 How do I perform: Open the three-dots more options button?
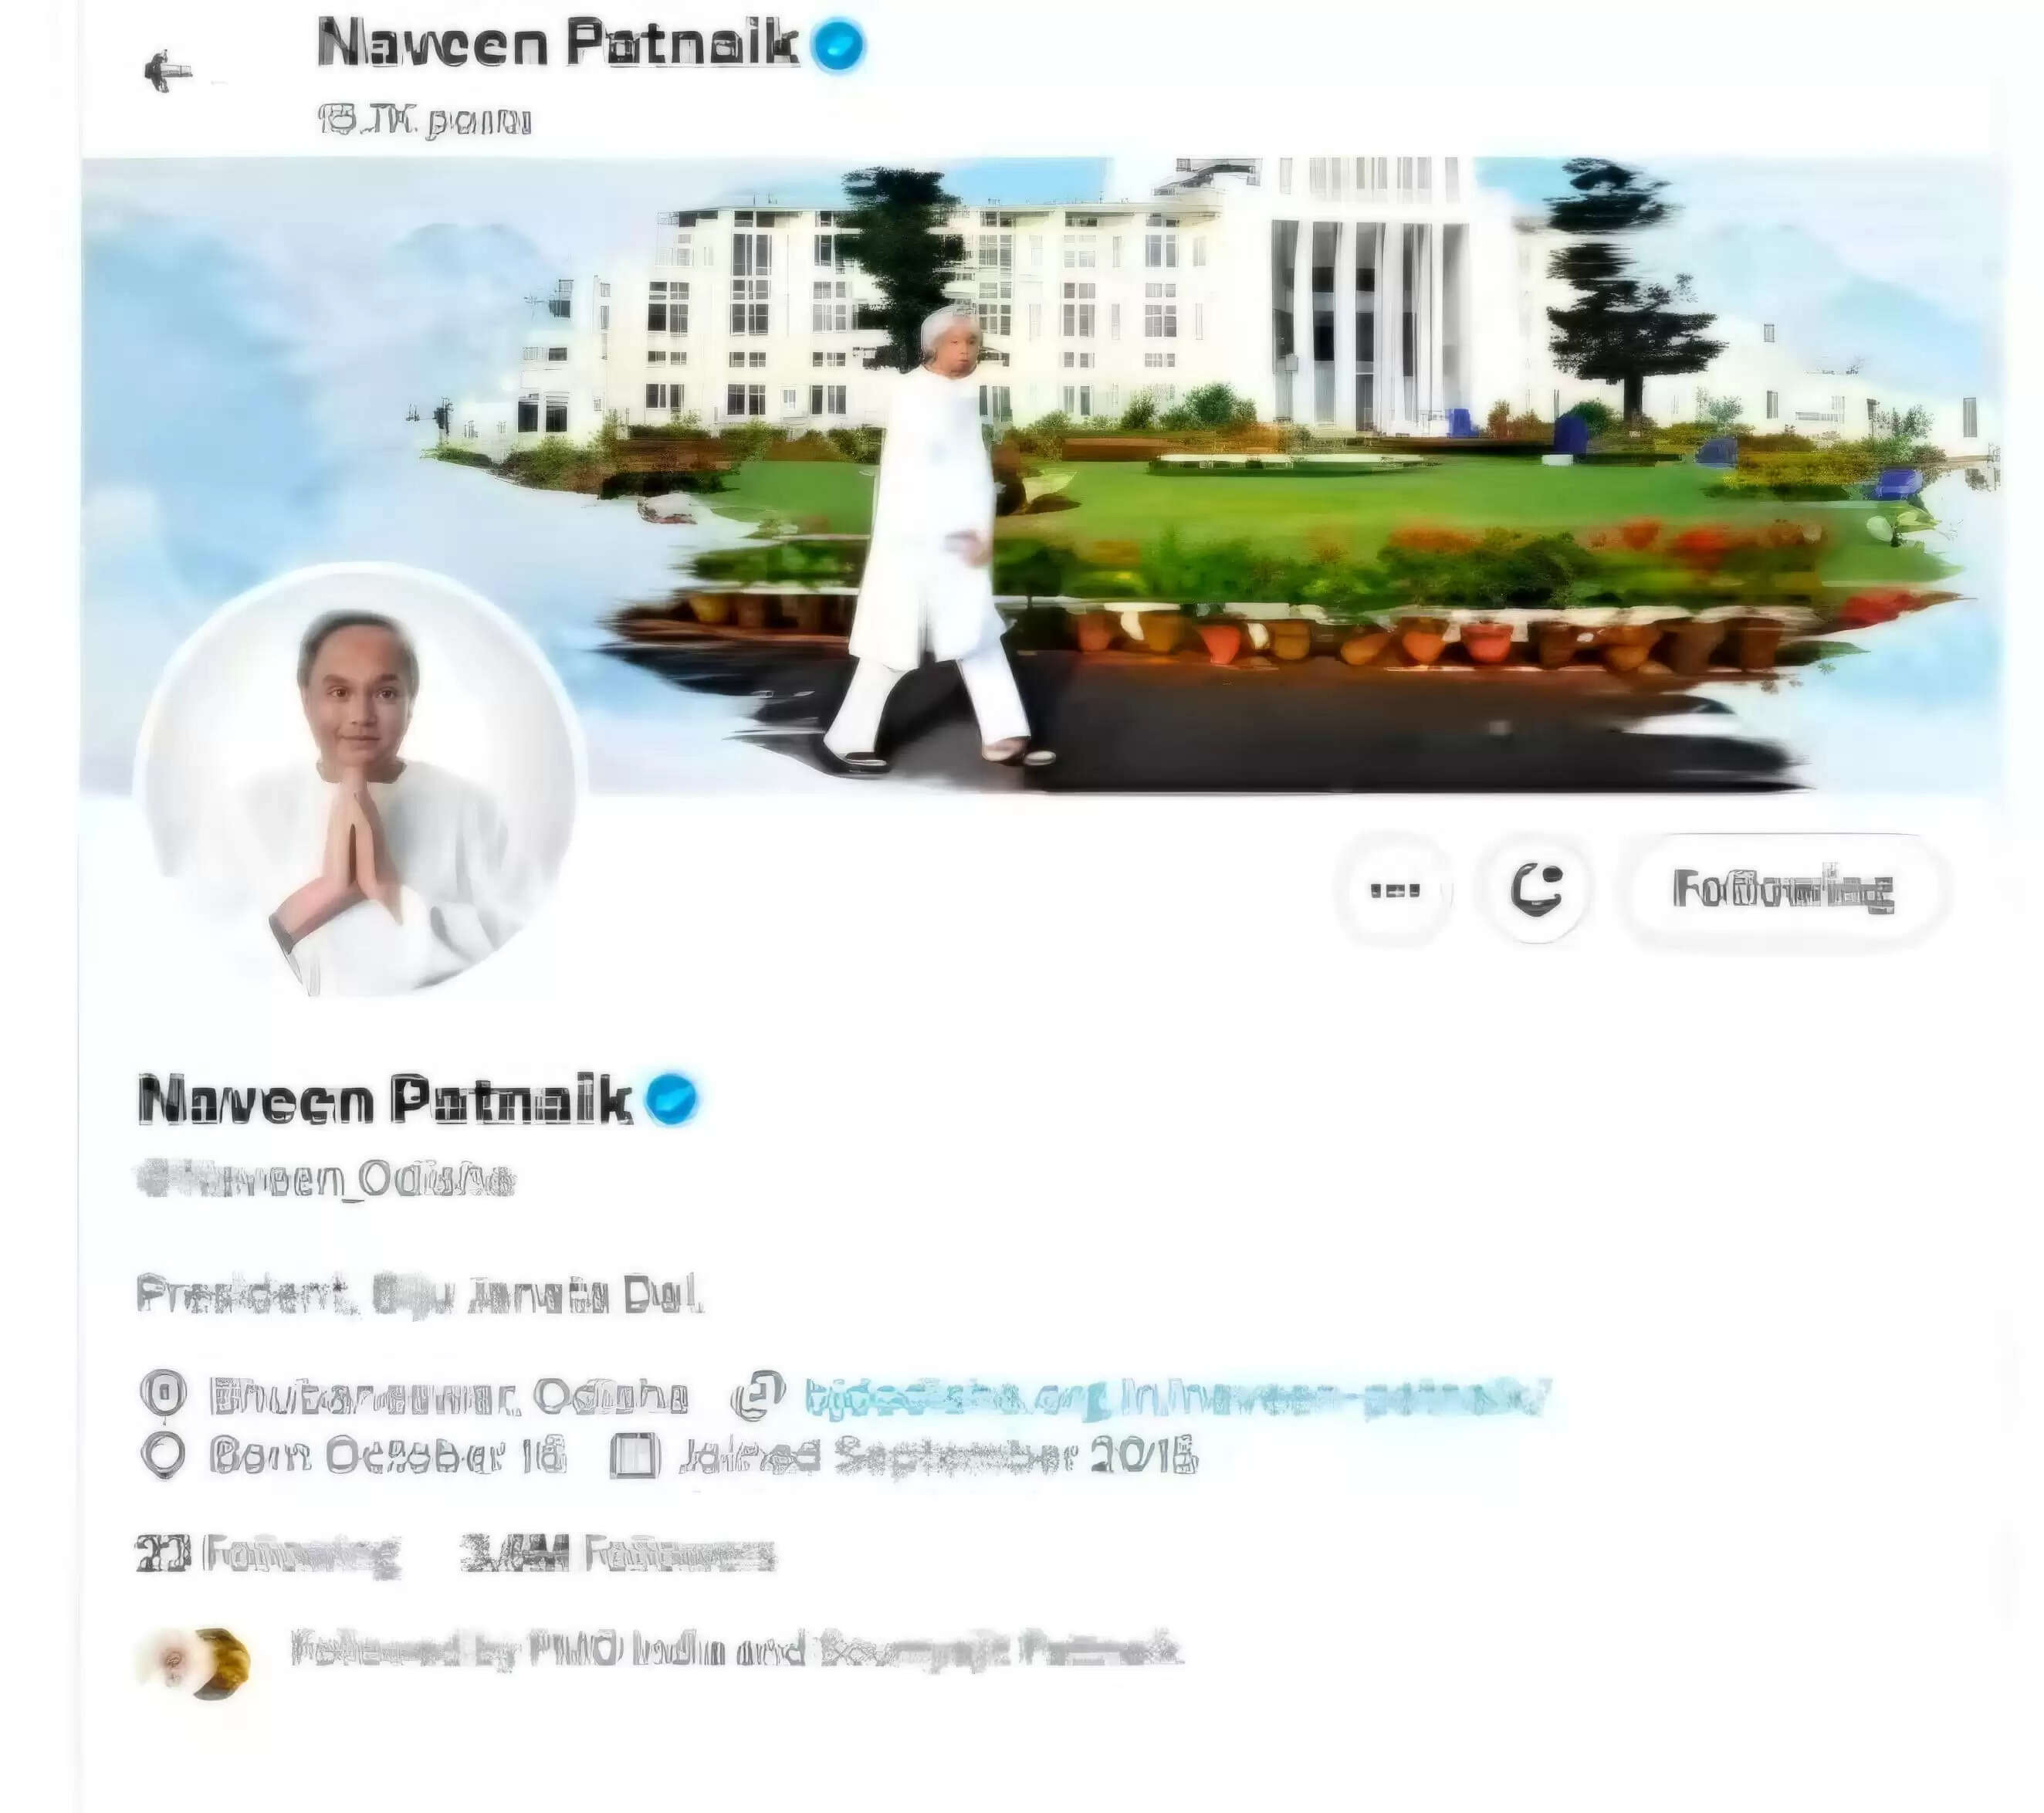1393,890
